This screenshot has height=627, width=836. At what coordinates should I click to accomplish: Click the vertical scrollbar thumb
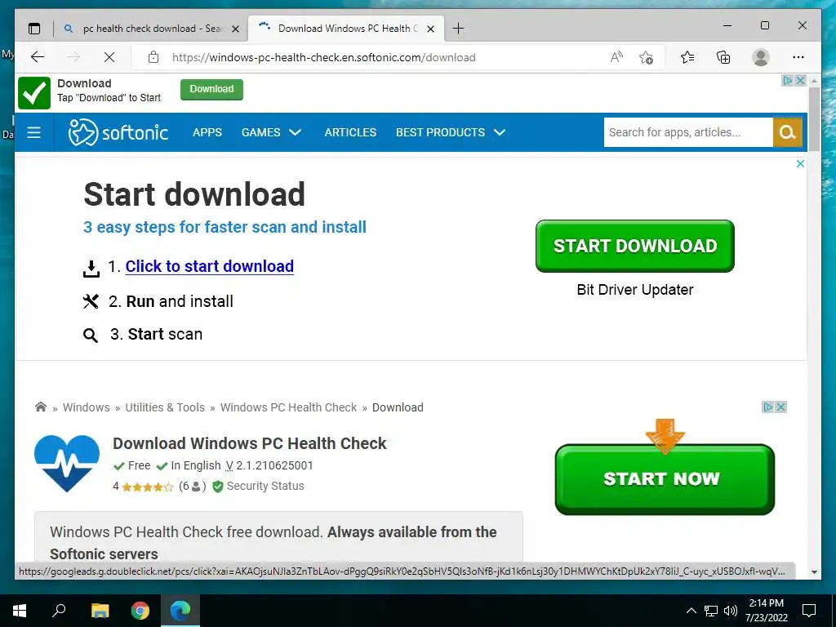(x=814, y=119)
